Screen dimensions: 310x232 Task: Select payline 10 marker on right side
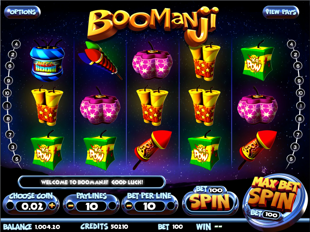[301, 93]
